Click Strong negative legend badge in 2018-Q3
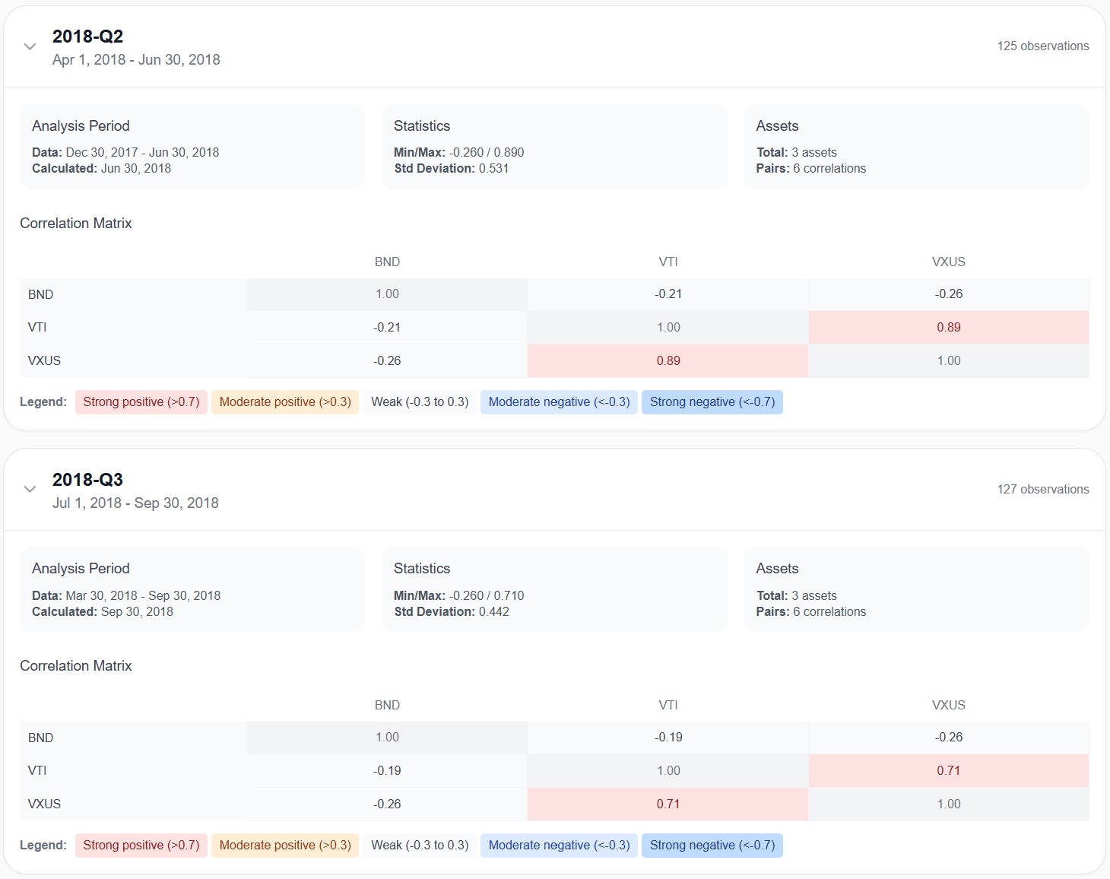1110x879 pixels. (x=712, y=846)
